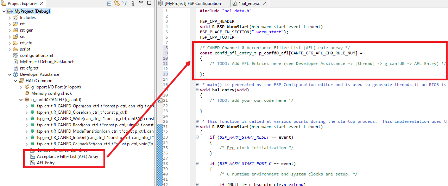448x186 pixels.
Task: Collapse the MyProject [Debug] tree node
Action: 4,11
